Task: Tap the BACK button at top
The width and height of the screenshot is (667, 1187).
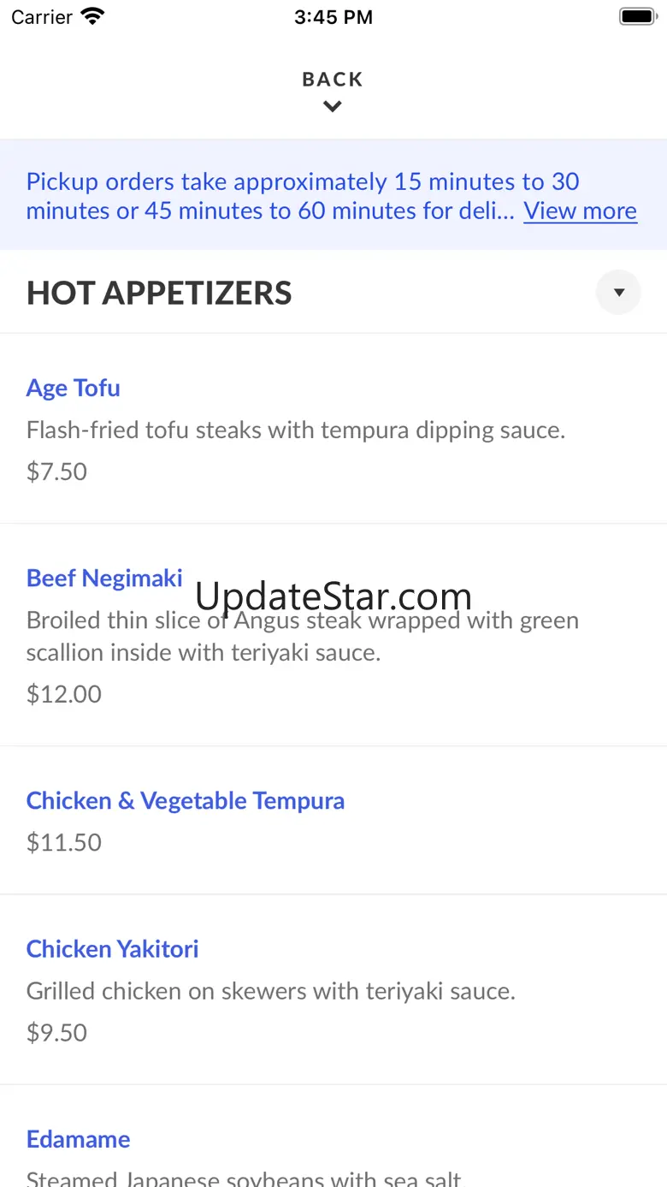Action: click(x=333, y=80)
